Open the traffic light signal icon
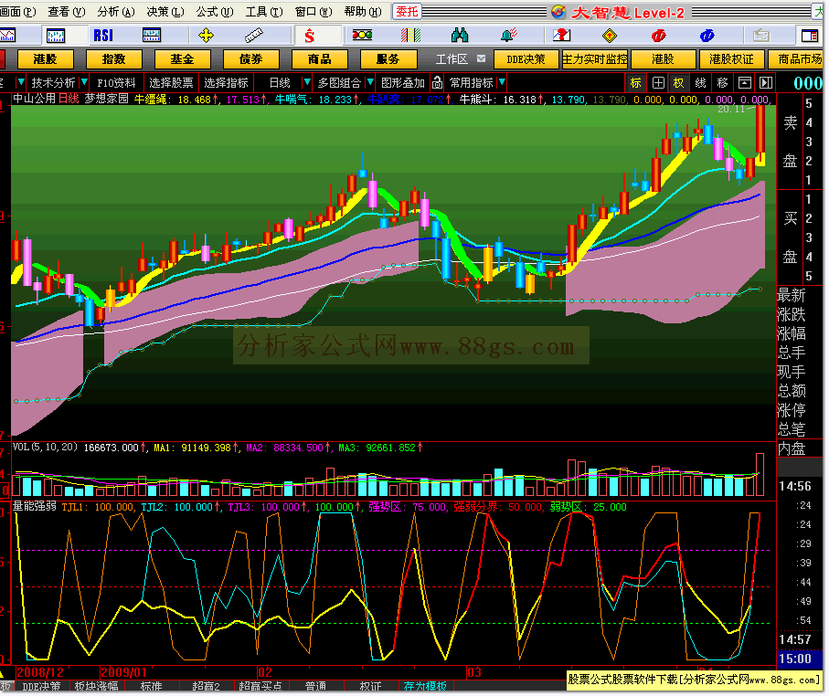The image size is (829, 696). click(362, 35)
